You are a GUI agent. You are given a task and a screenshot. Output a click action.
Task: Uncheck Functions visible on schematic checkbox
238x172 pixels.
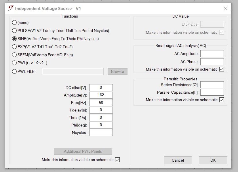click(117, 160)
